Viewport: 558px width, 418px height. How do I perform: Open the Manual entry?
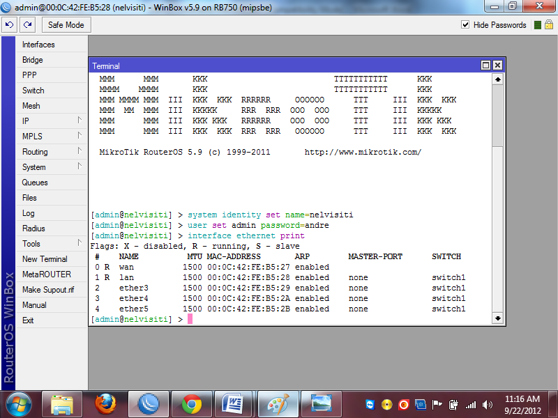pyautogui.click(x=52, y=305)
